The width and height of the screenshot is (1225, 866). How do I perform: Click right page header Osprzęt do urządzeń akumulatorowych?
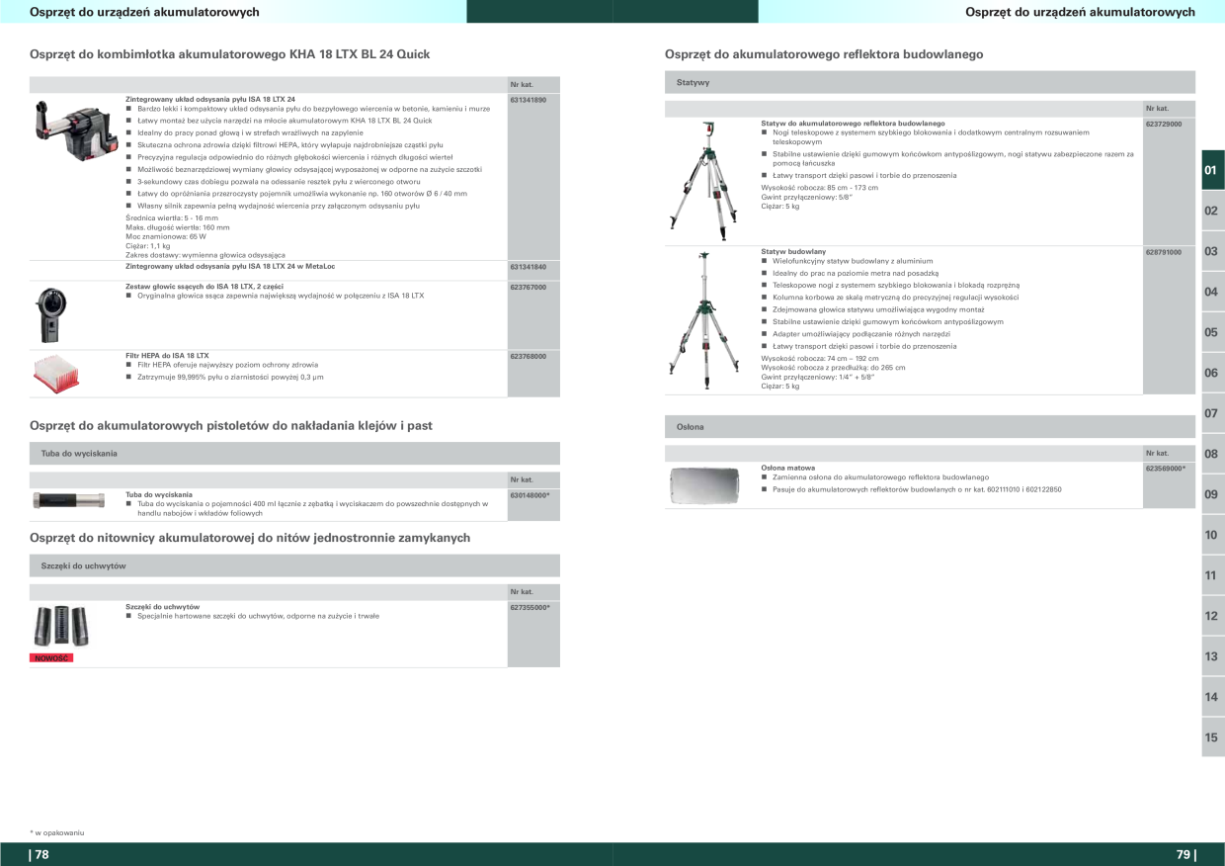tap(1080, 12)
